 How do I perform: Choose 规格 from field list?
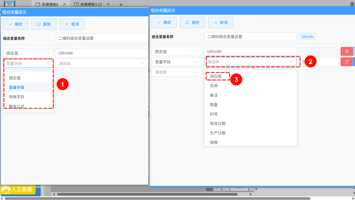(x=250, y=142)
